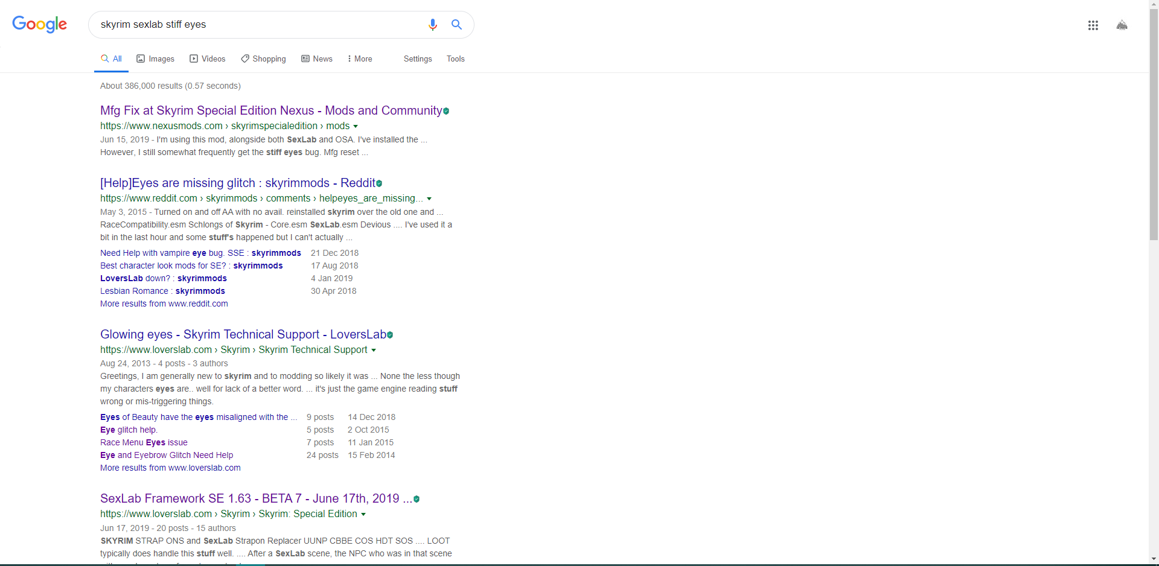The height and width of the screenshot is (566, 1159).
Task: Click the reddit.com green URL path
Action: tap(261, 199)
